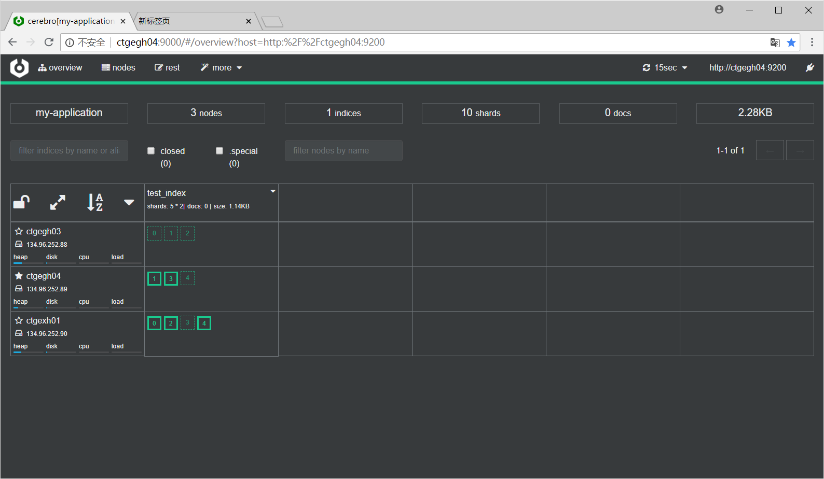Screen dimensions: 824x479
Task: Click the heap usage bar for ctgexh01
Action: point(28,353)
